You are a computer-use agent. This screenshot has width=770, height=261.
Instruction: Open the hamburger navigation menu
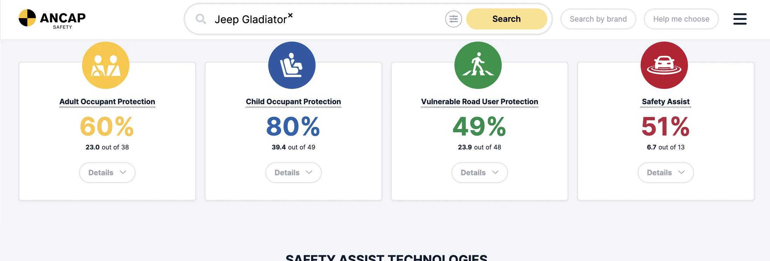(740, 19)
